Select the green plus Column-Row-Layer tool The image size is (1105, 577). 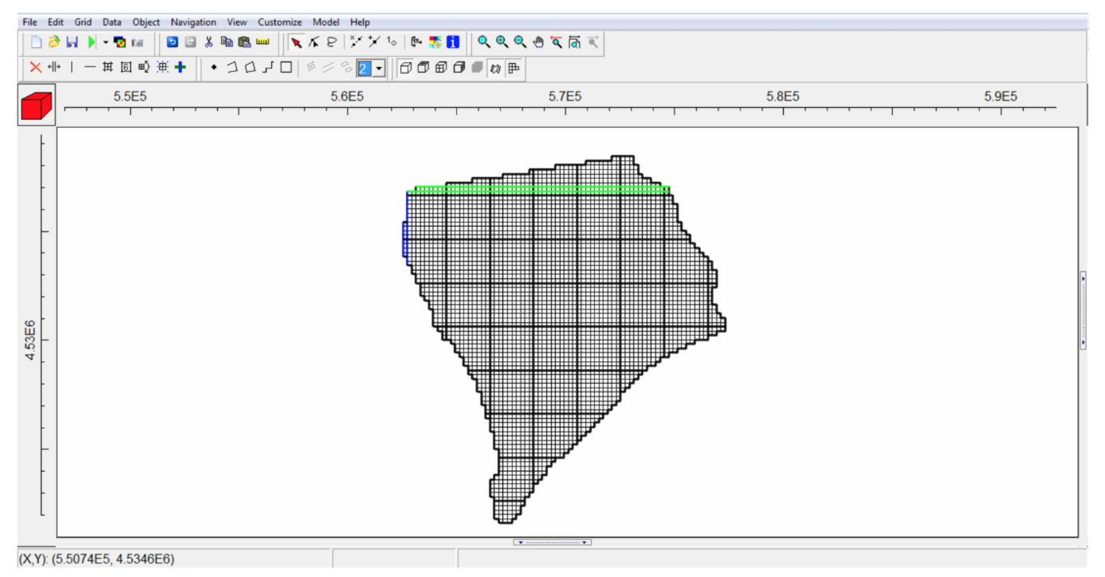(x=180, y=67)
